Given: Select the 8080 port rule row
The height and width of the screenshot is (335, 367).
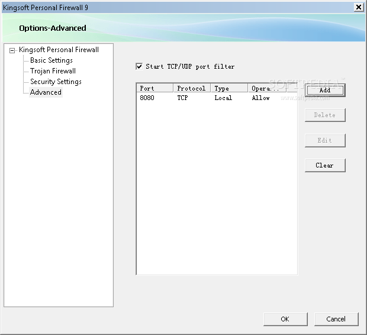Looking at the screenshot, I should click(217, 98).
